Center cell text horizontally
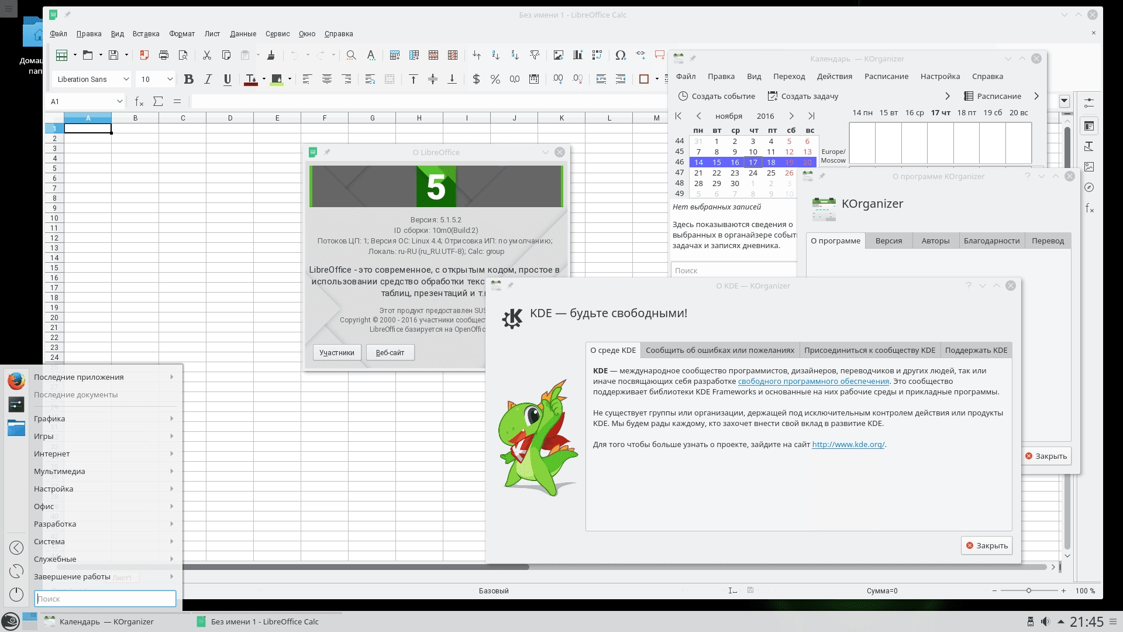The height and width of the screenshot is (632, 1123). 327,79
